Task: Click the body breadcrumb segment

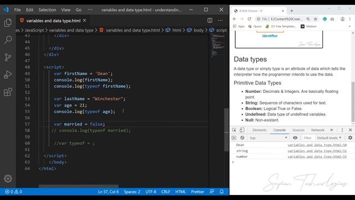Action: (x=195, y=30)
